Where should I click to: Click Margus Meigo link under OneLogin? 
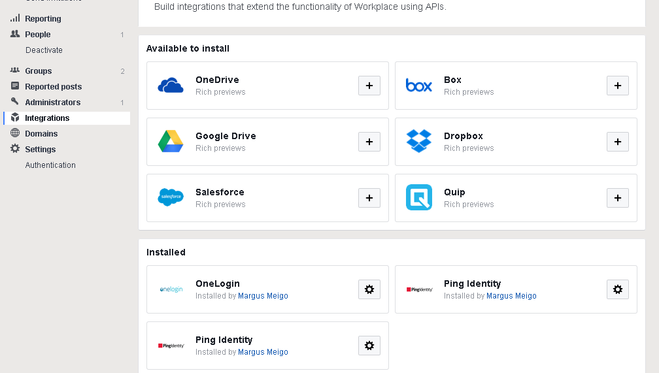pos(263,296)
